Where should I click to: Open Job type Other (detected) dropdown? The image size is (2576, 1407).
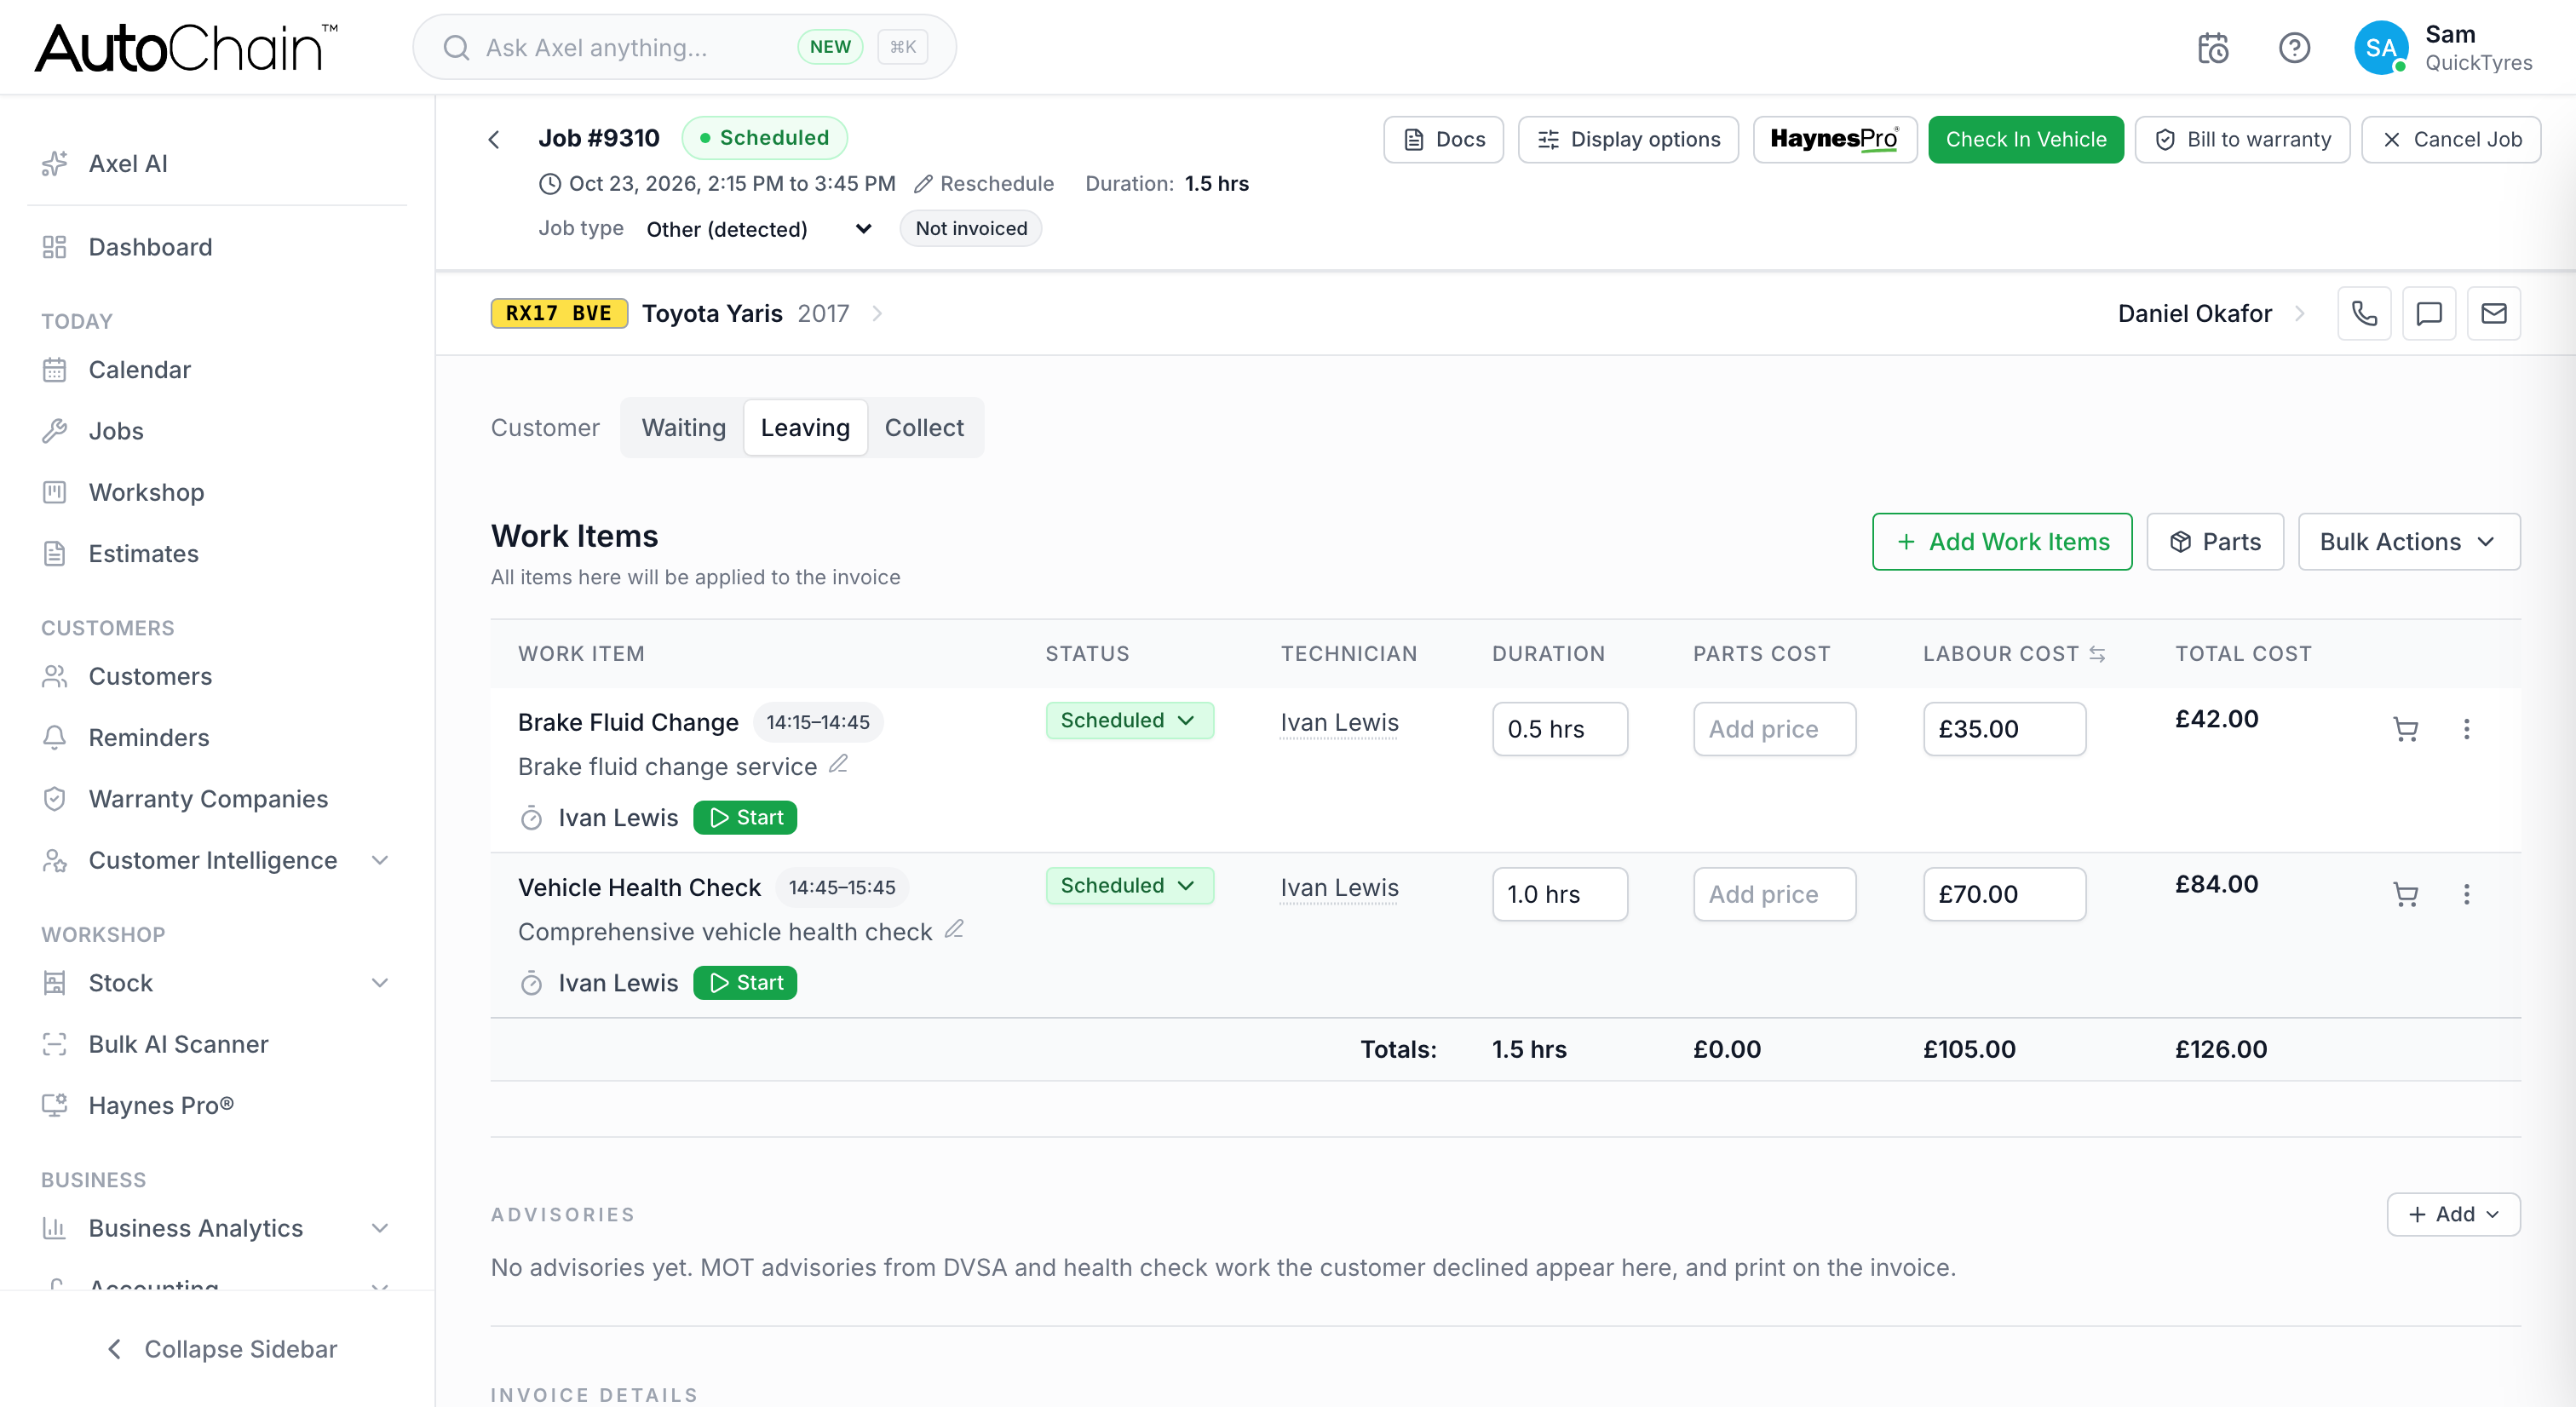[x=759, y=229]
